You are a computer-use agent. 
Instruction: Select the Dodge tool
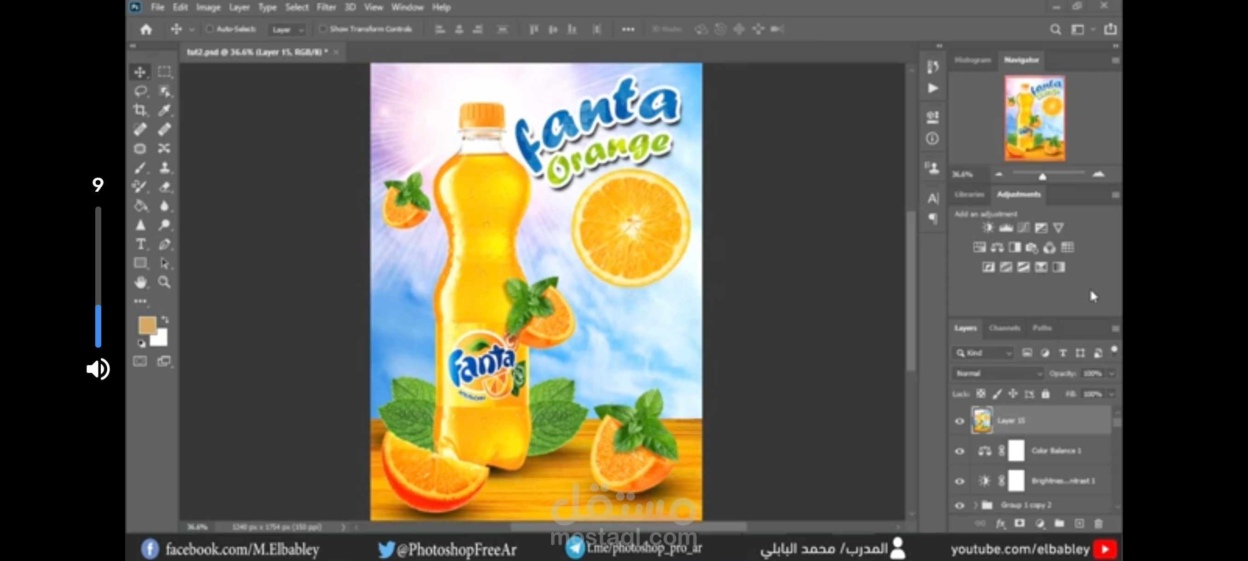(164, 225)
